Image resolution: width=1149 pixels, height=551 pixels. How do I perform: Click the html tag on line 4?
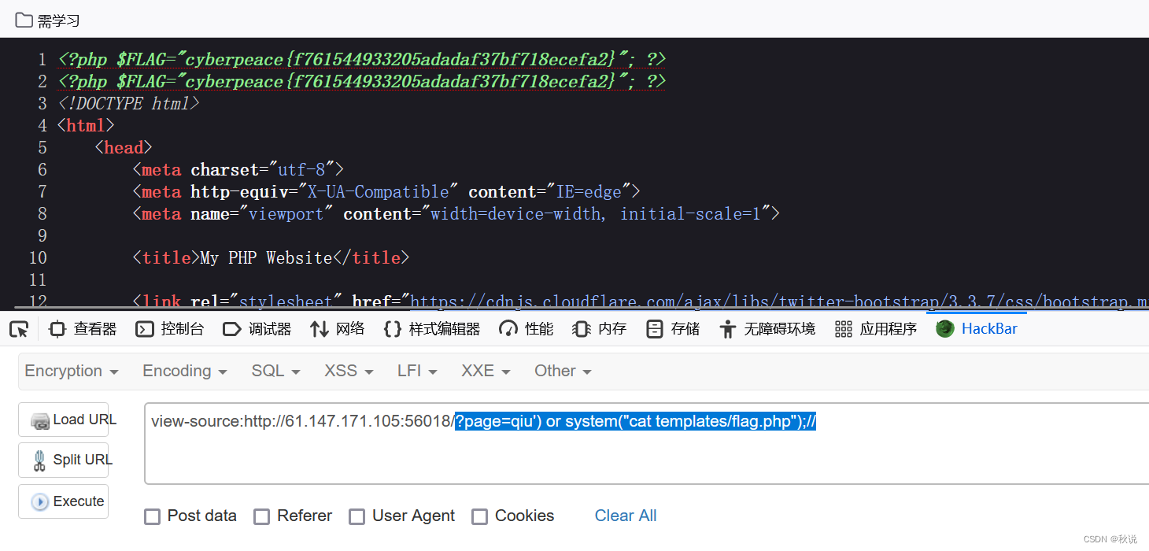tap(86, 125)
